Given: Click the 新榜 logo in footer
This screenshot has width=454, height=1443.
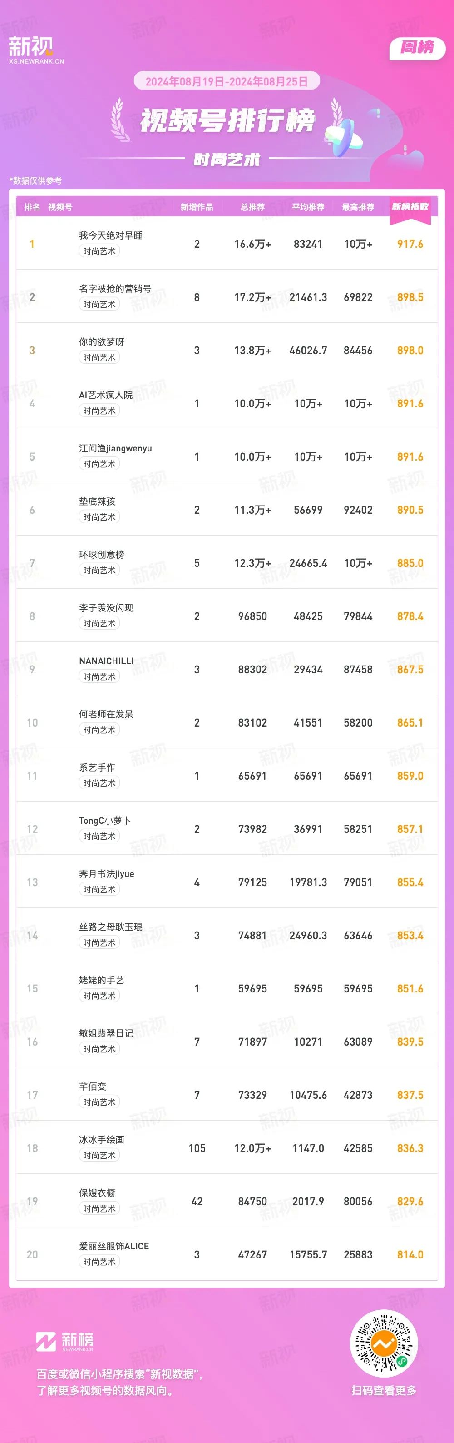Looking at the screenshot, I should 65,1341.
